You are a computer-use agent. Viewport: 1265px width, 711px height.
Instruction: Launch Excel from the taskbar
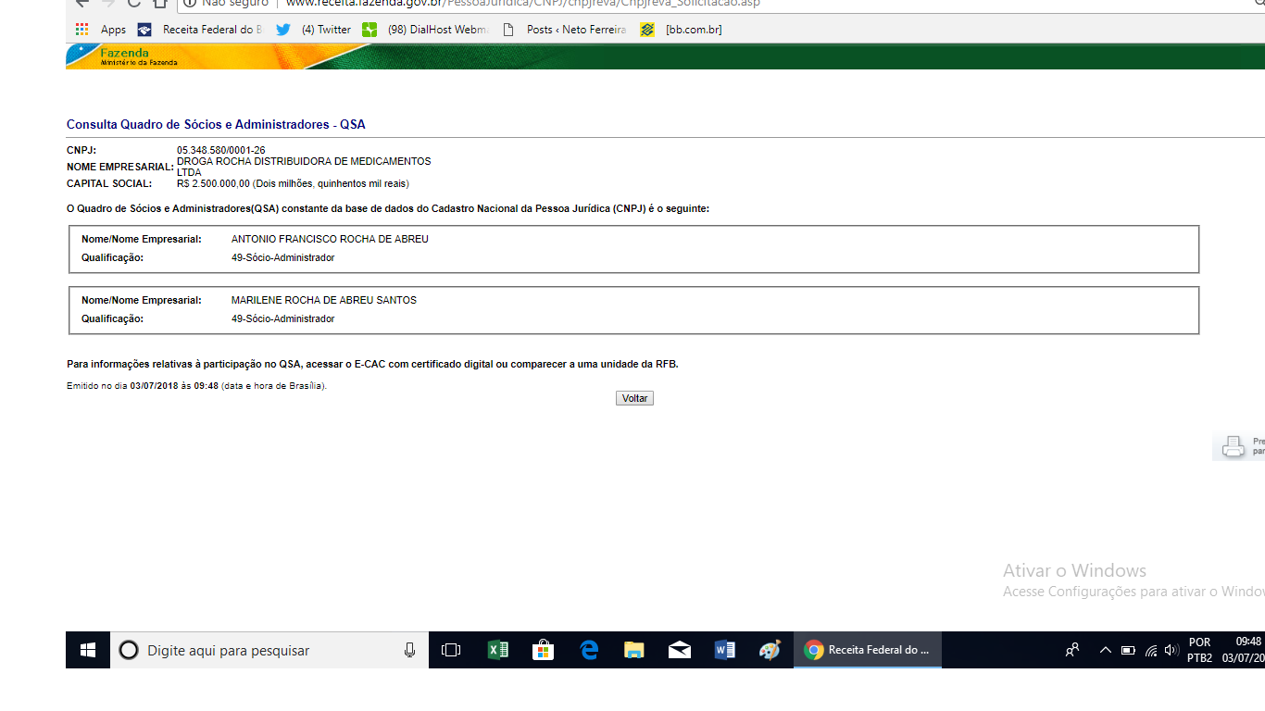498,650
